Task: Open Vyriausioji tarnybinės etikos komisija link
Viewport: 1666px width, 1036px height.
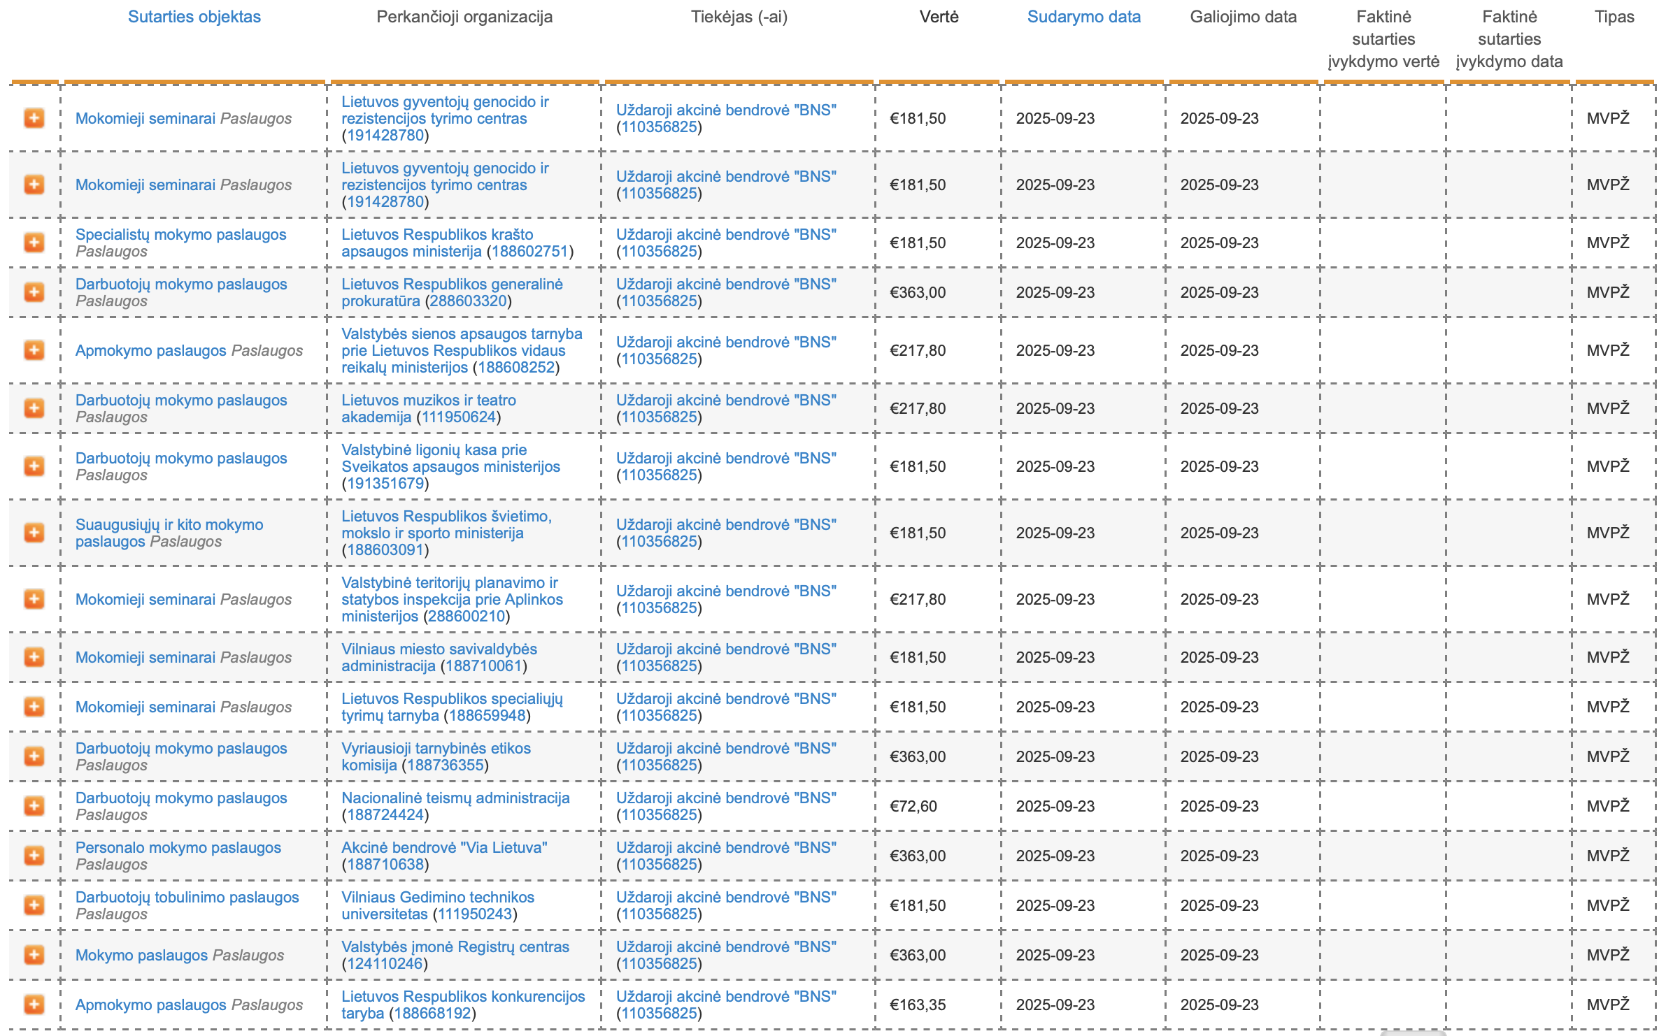Action: point(436,756)
